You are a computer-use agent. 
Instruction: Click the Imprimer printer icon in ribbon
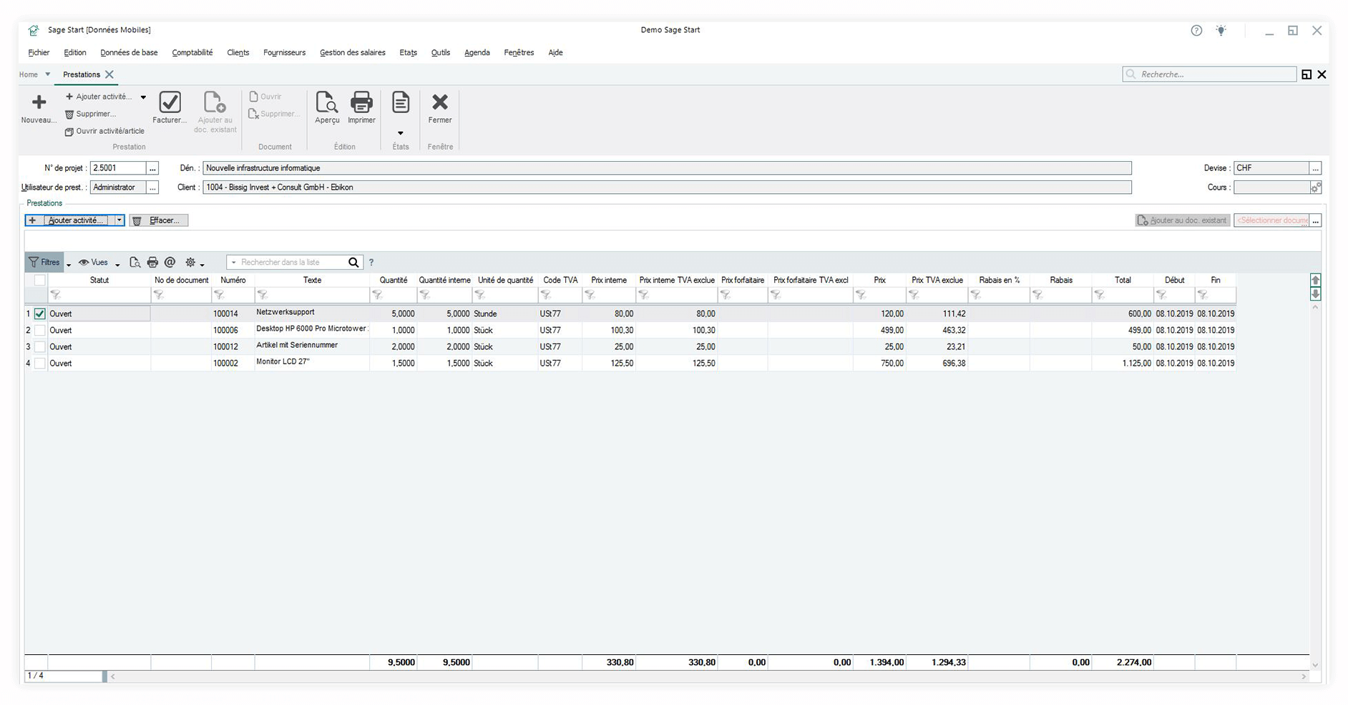[361, 103]
